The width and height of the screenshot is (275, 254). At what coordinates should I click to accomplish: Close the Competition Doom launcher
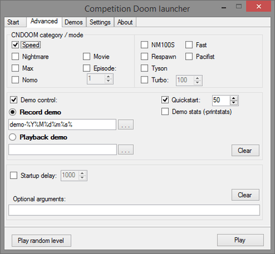point(258,7)
